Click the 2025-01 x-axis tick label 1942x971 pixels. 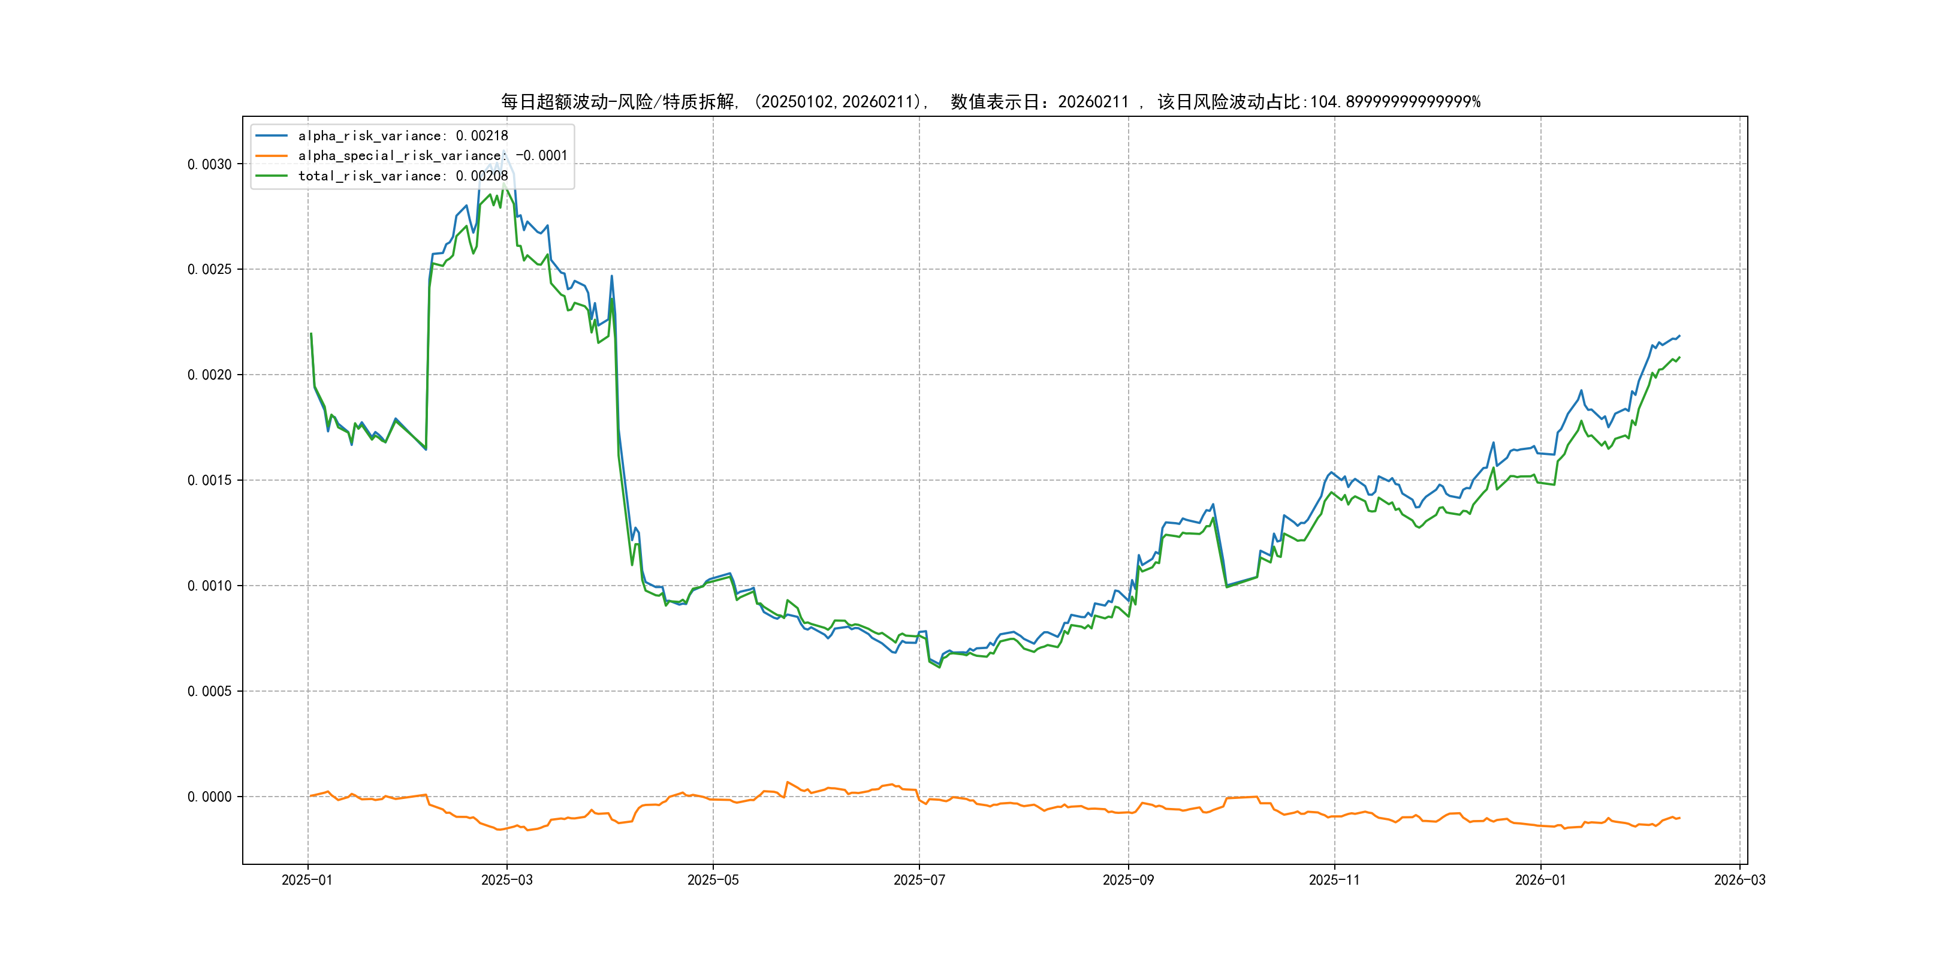[x=307, y=880]
